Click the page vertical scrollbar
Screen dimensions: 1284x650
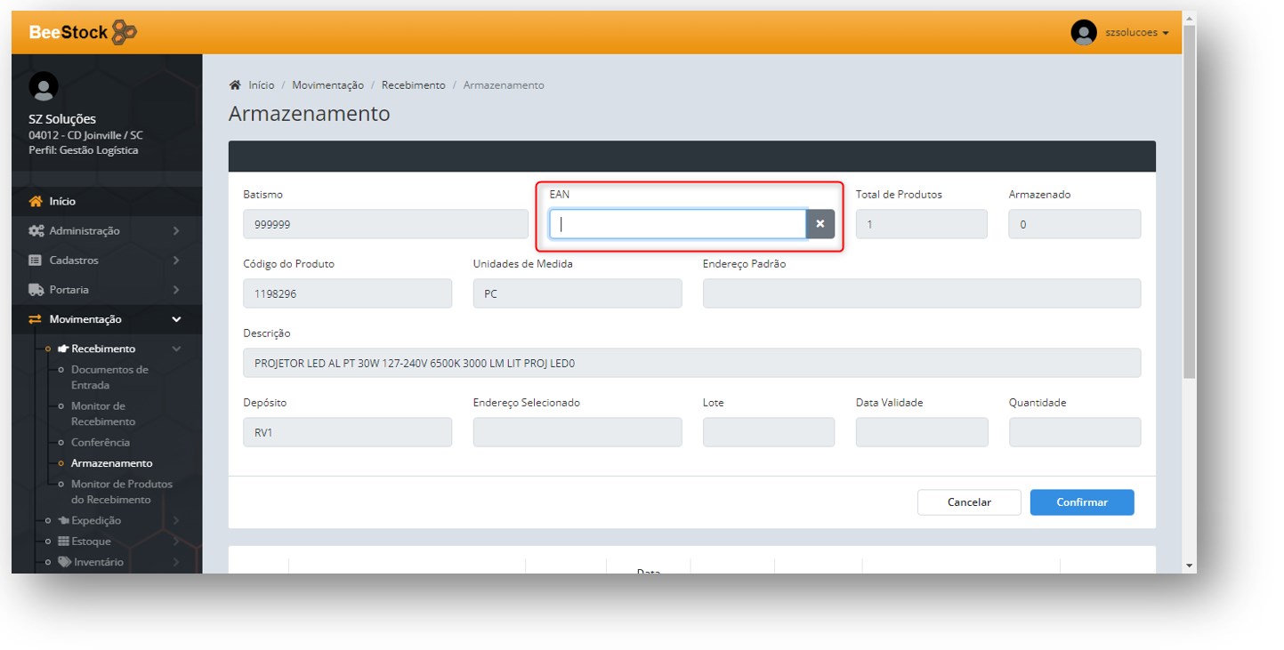pos(1189,267)
